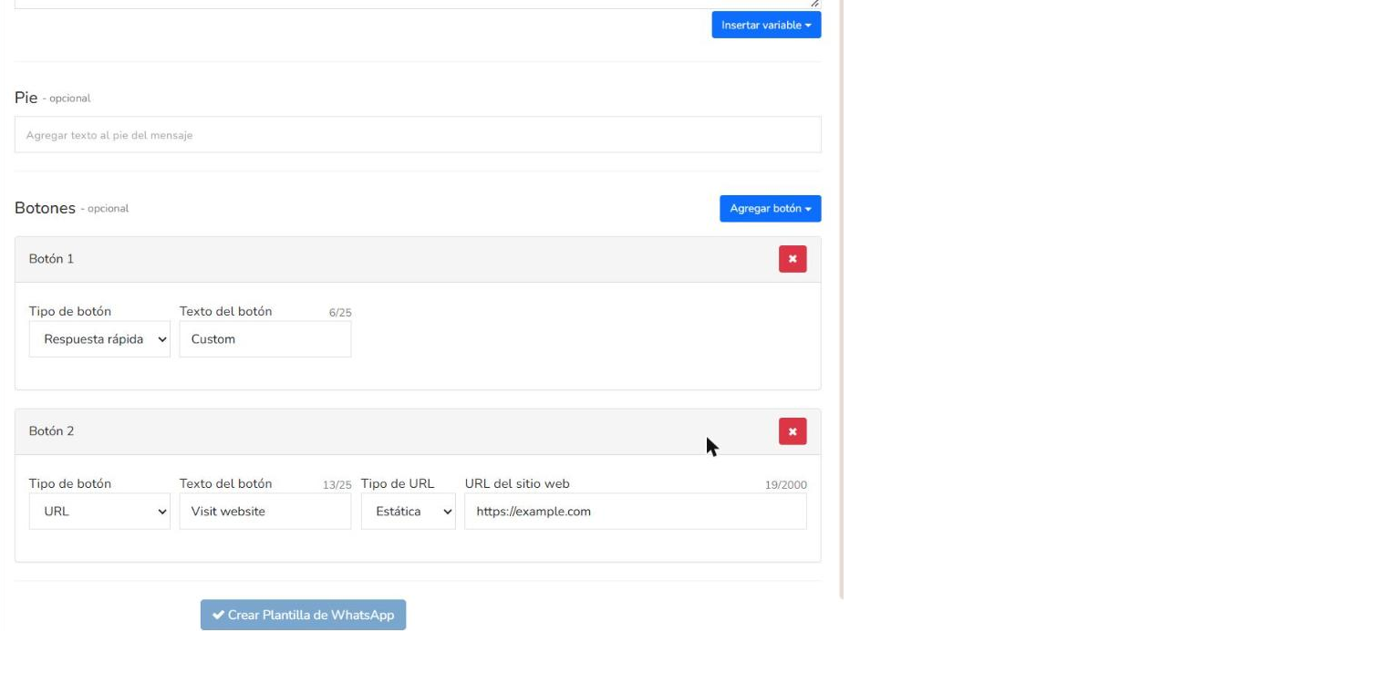Edit the Custom button text field
1399x684 pixels.
pyautogui.click(x=265, y=339)
